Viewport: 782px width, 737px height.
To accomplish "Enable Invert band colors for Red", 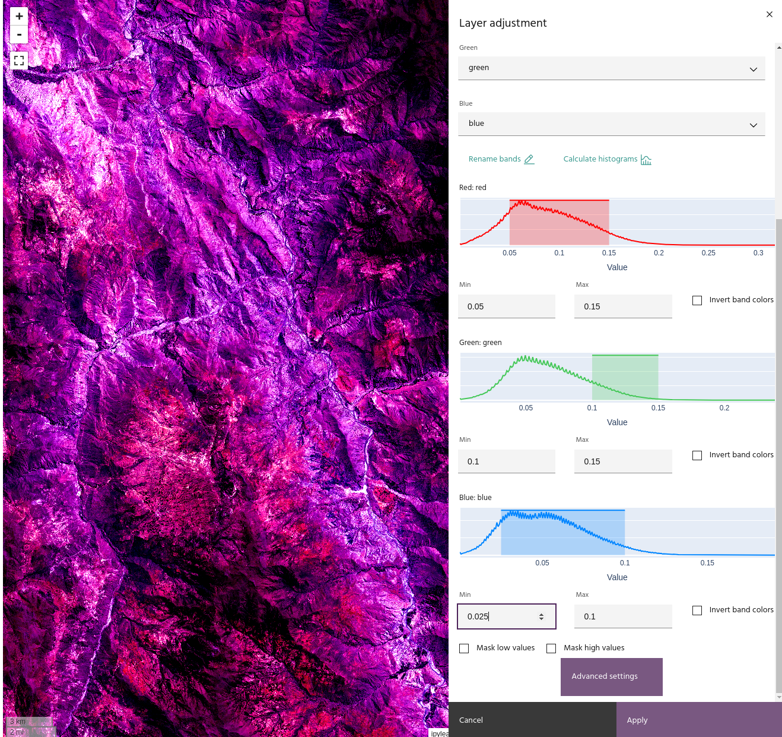I will [697, 301].
